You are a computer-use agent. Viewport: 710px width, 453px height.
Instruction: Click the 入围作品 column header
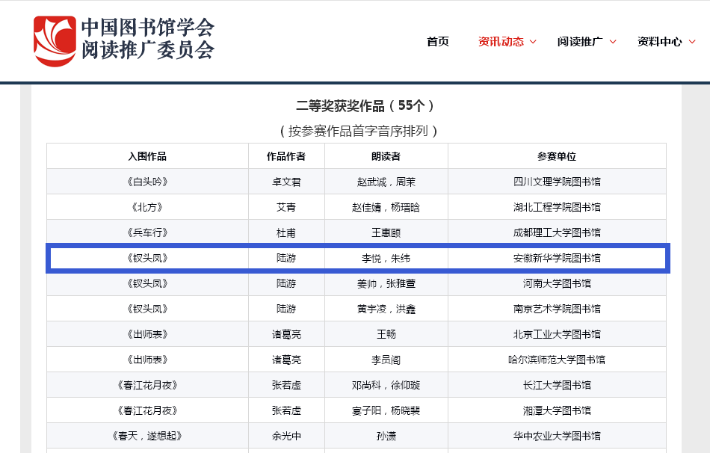click(147, 156)
